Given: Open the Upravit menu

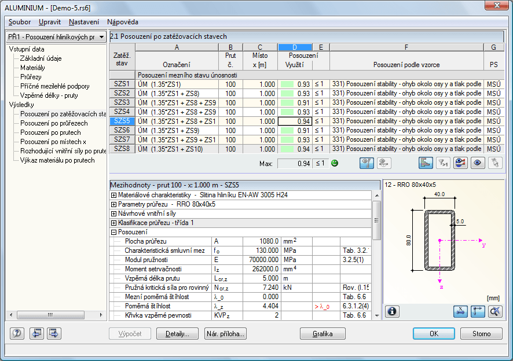Looking at the screenshot, I should 50,22.
